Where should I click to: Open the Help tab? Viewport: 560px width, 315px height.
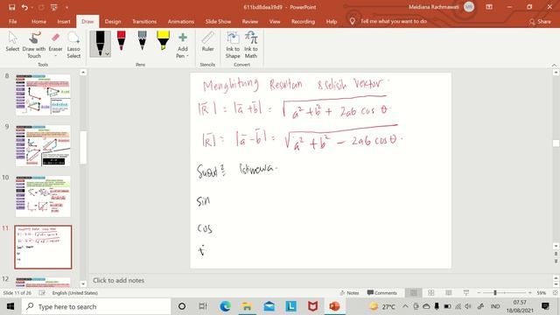point(332,21)
